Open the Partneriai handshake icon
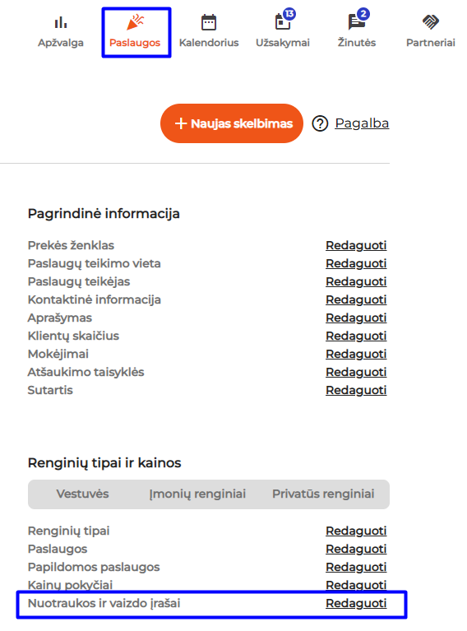467x631 pixels. 430,22
